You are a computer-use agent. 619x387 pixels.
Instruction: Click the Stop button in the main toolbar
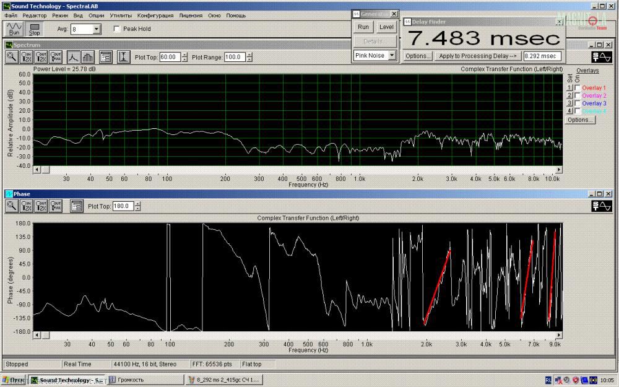(34, 29)
